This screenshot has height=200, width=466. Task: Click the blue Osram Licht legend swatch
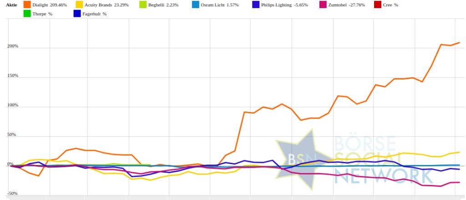[x=195, y=5]
